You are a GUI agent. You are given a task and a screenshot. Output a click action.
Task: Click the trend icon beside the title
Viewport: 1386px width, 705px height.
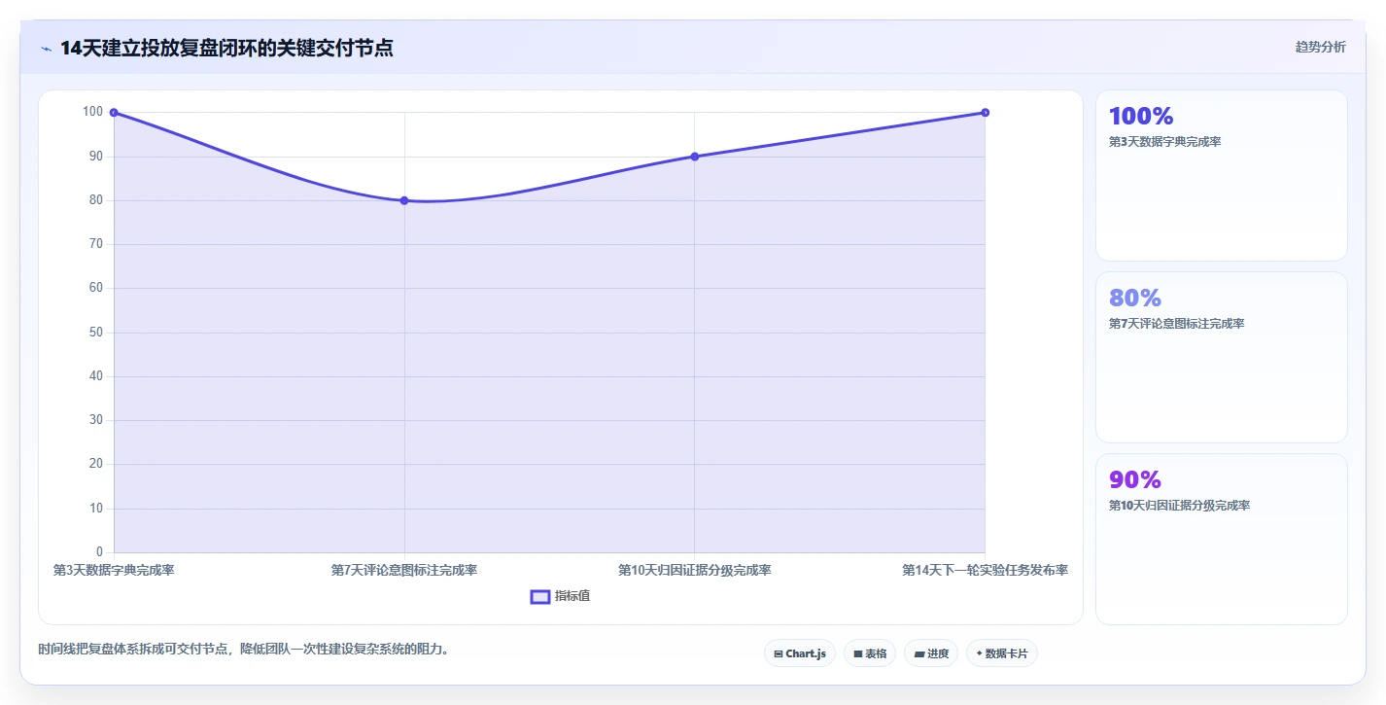tap(46, 49)
